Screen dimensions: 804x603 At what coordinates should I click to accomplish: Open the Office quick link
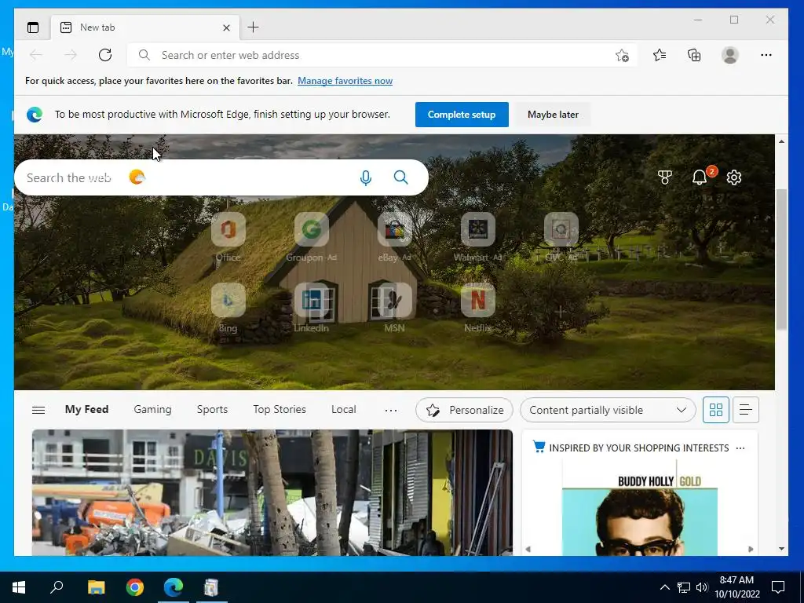click(228, 237)
